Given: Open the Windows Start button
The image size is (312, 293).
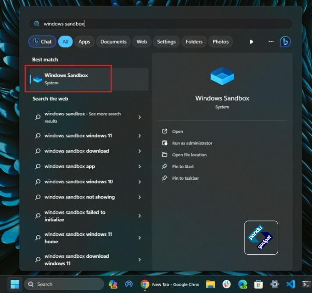Looking at the screenshot, I should (x=15, y=284).
